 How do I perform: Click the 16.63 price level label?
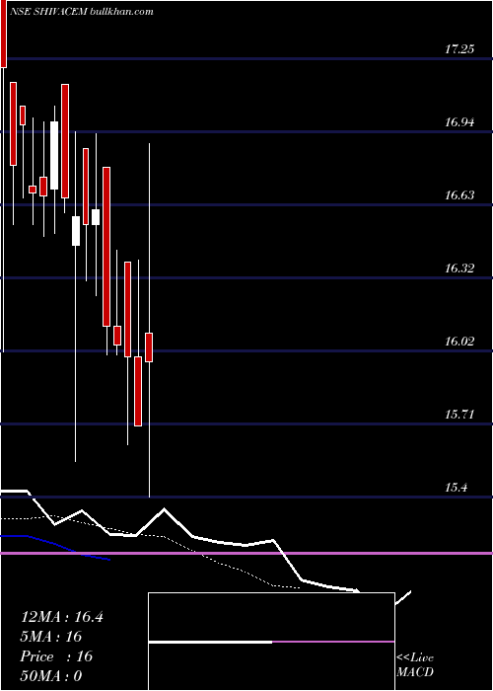pos(459,195)
